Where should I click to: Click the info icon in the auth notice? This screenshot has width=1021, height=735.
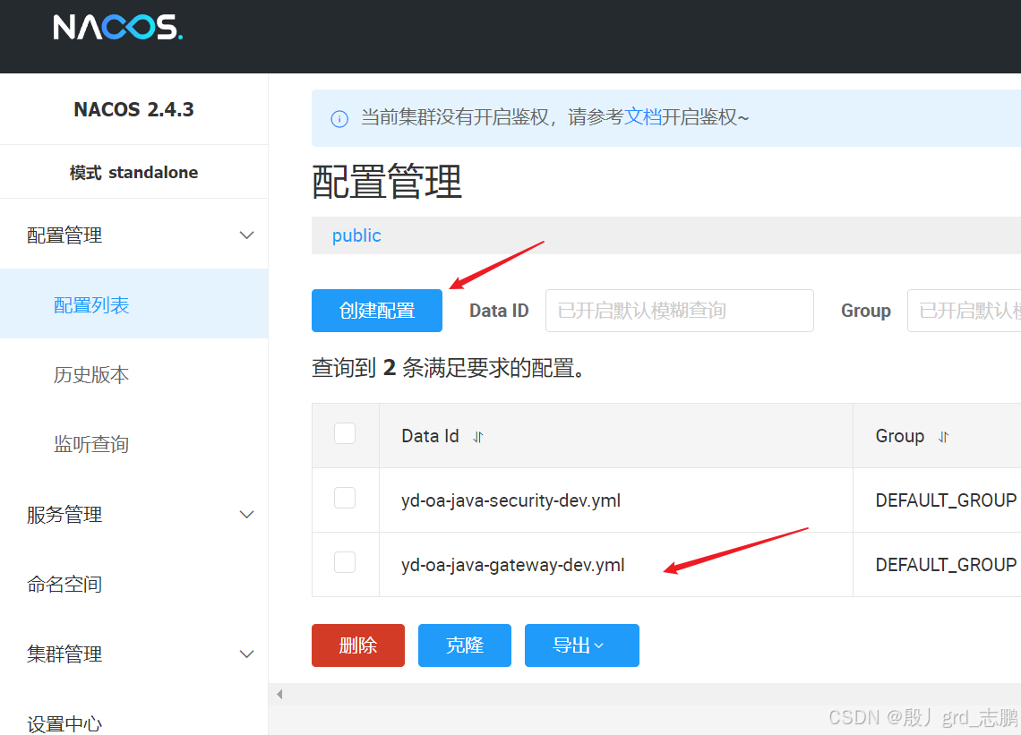point(339,118)
